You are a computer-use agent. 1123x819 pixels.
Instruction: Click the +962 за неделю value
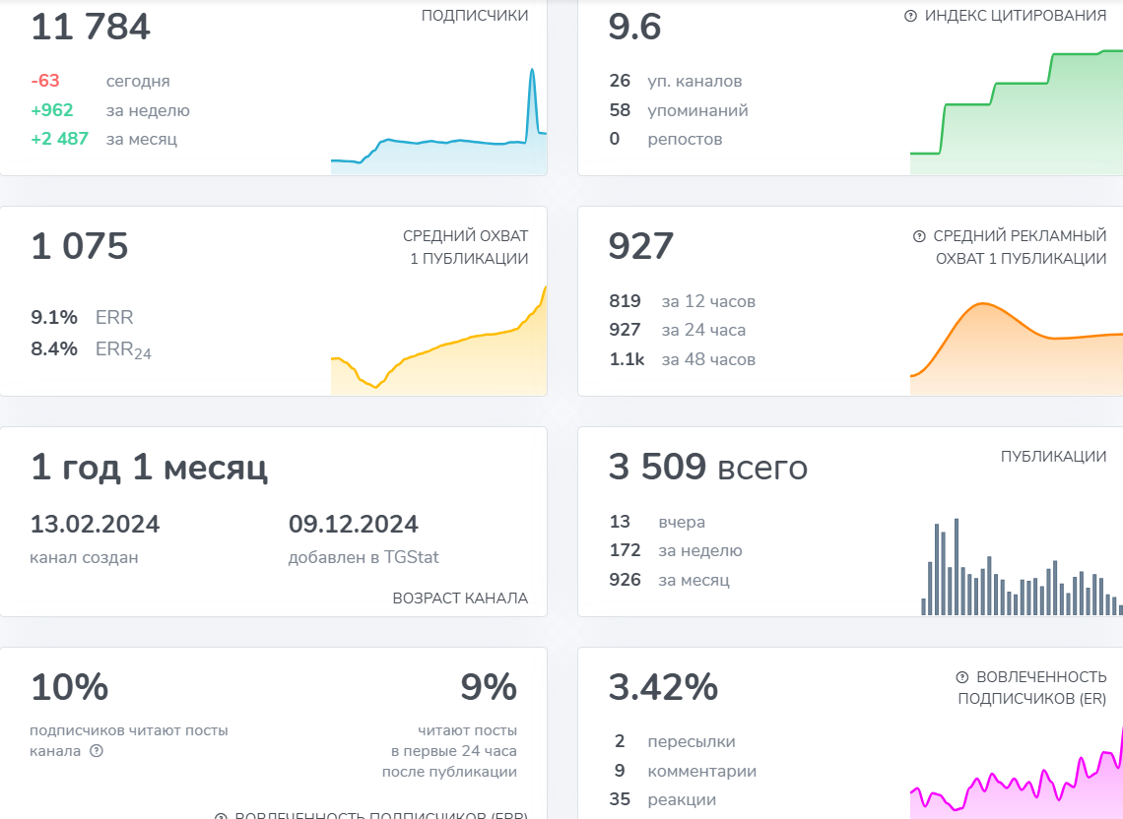[x=51, y=110]
